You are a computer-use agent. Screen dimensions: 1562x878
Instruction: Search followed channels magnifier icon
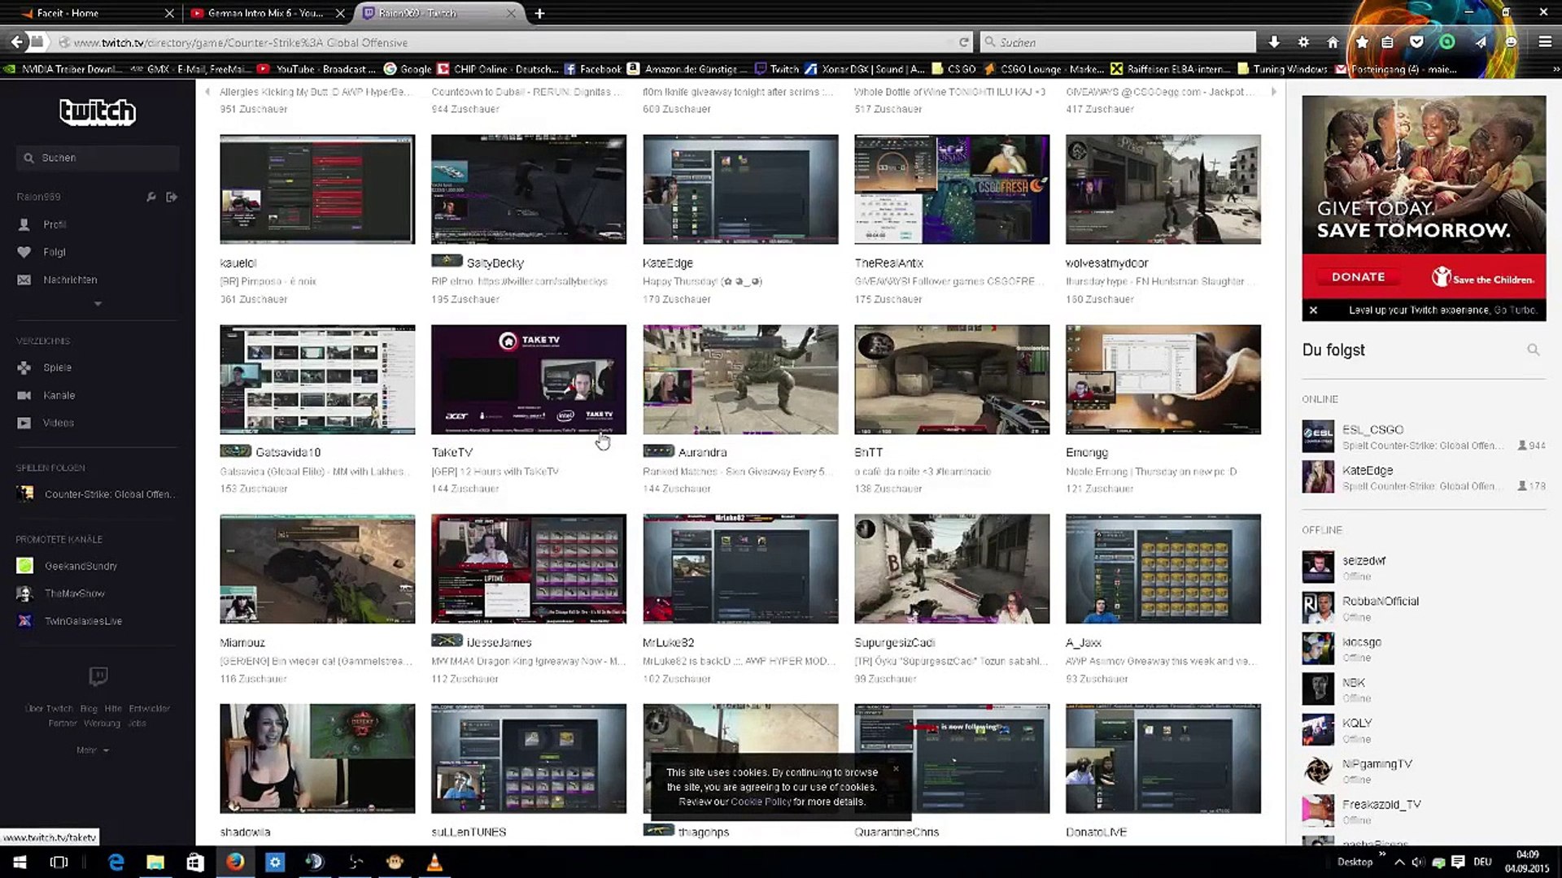[1533, 350]
